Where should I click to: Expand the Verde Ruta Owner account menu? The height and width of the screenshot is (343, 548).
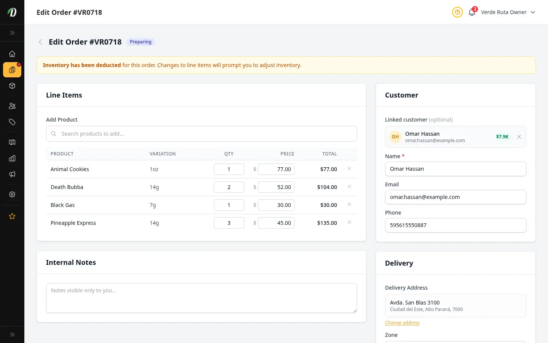pos(508,12)
